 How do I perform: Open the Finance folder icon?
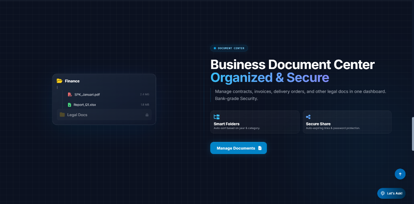(59, 81)
